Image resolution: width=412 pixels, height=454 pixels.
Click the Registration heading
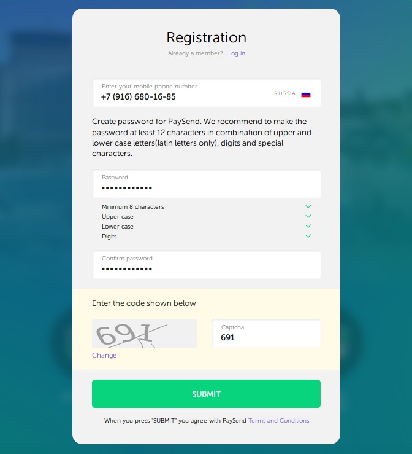click(x=206, y=37)
